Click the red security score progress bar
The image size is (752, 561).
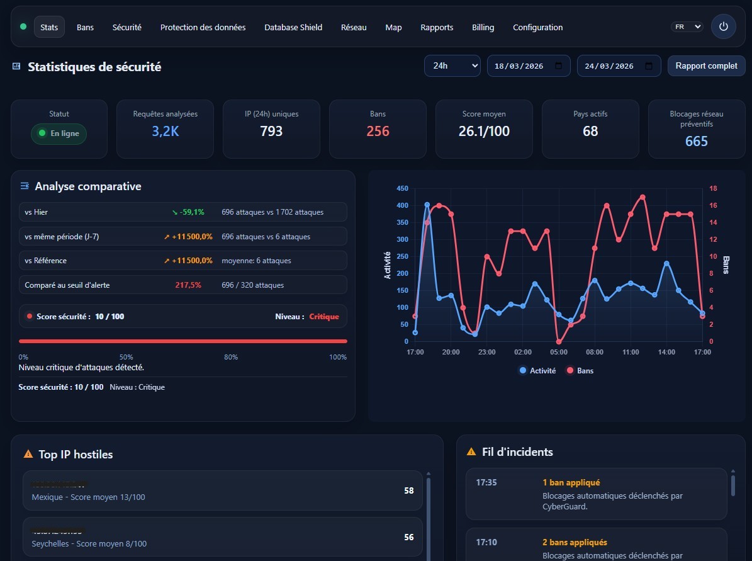[182, 341]
